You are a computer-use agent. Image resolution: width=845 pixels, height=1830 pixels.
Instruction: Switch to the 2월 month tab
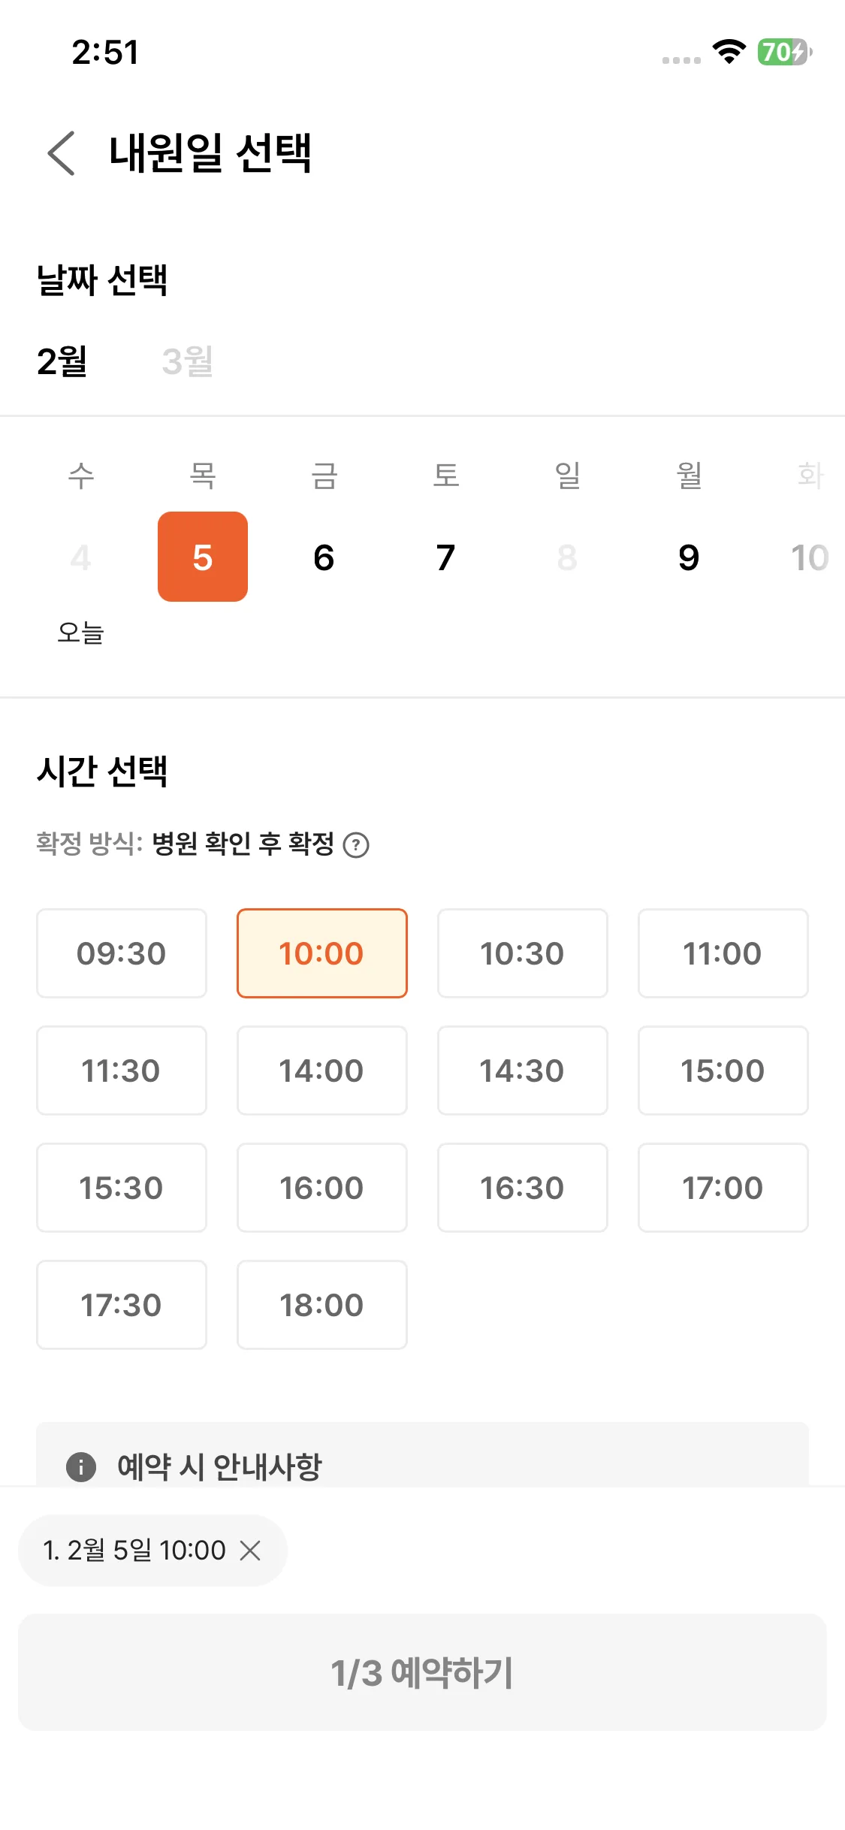62,361
